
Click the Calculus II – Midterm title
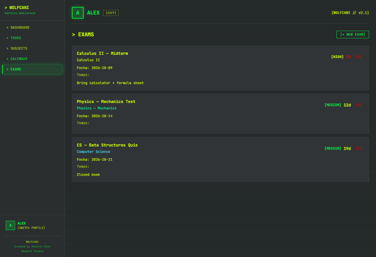(102, 53)
